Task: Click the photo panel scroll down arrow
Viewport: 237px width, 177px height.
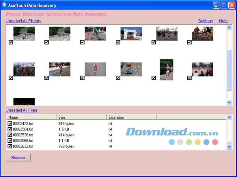Action: coord(229,102)
